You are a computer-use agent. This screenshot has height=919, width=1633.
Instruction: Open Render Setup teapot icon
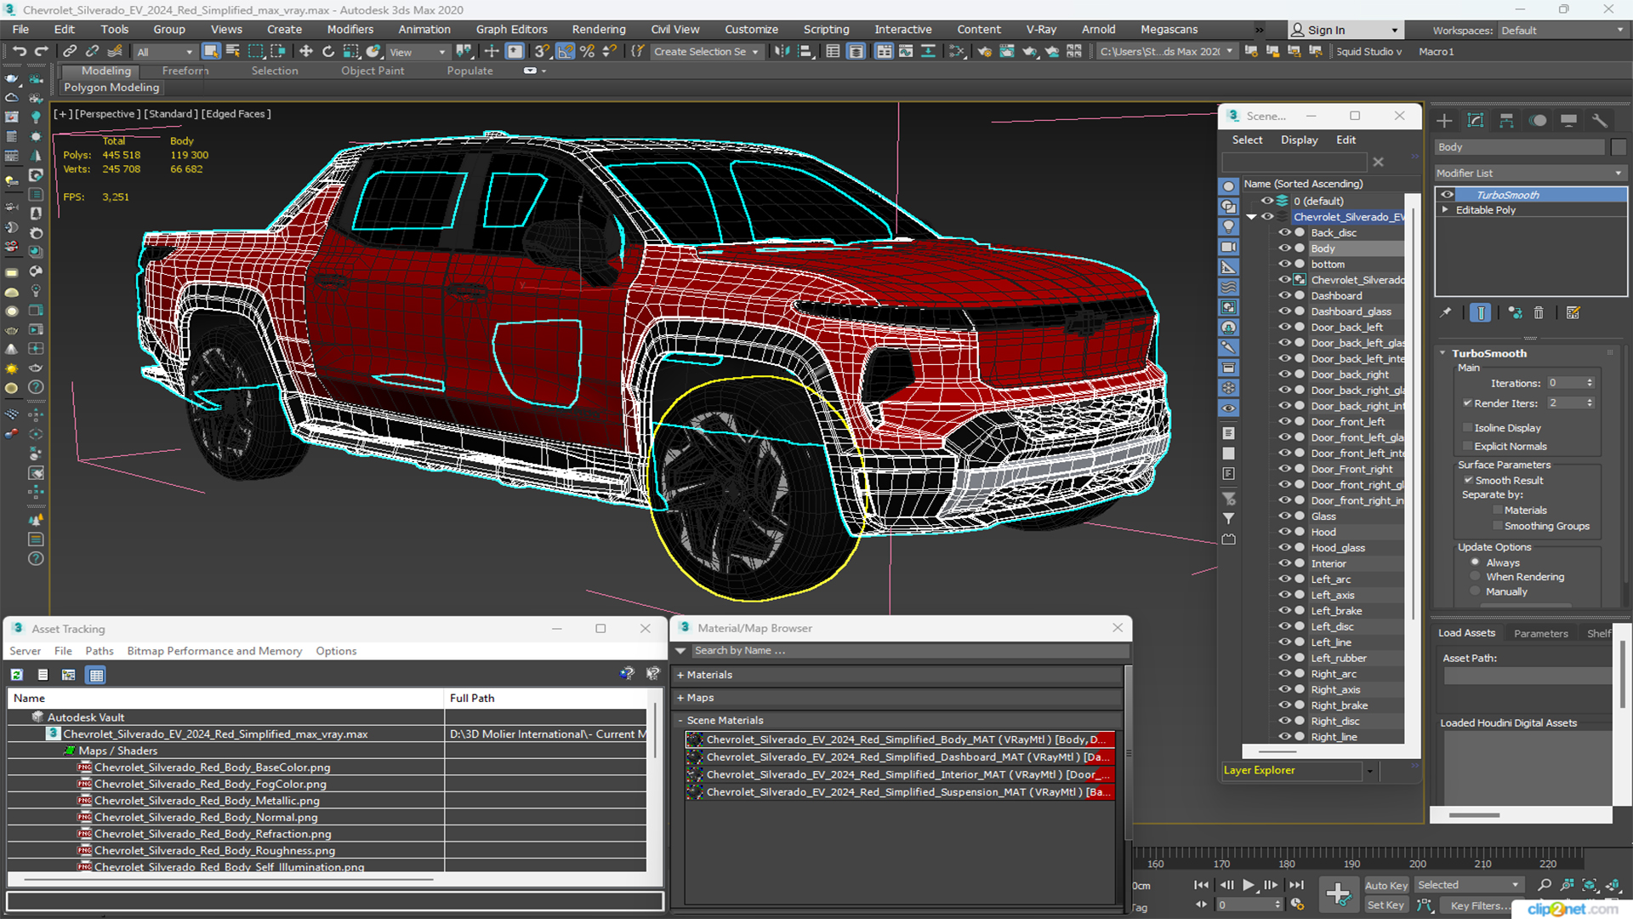point(984,52)
